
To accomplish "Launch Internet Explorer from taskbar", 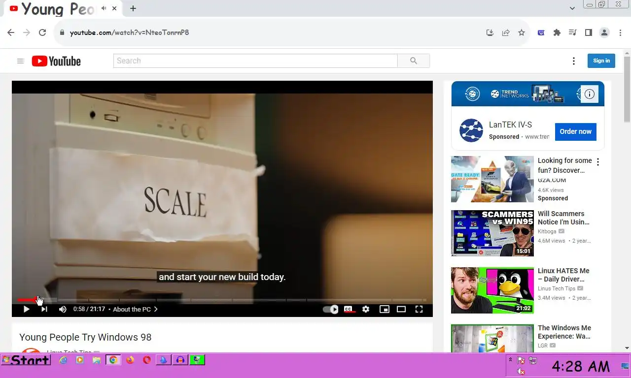I will (x=63, y=360).
